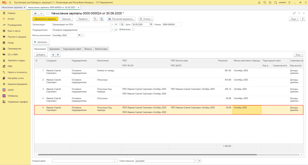Image resolution: width=308 pixels, height=165 pixels.
Task: Click the back navigation arrow
Action: [35, 13]
